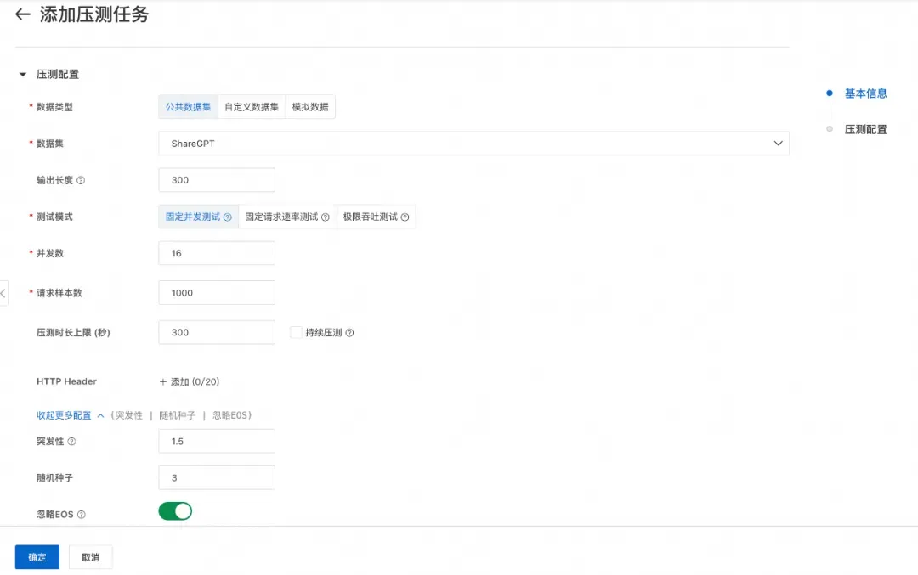Click the plus icon to add HTTP Header
The image size is (918, 575).
click(163, 381)
